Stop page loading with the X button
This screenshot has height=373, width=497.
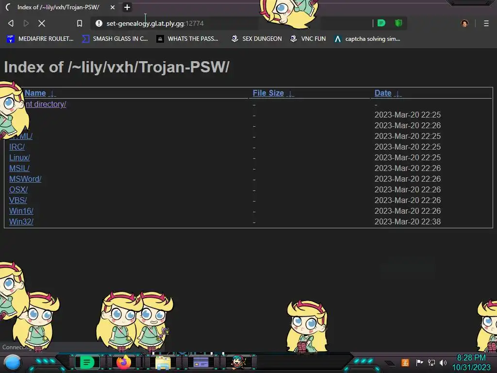coord(42,23)
